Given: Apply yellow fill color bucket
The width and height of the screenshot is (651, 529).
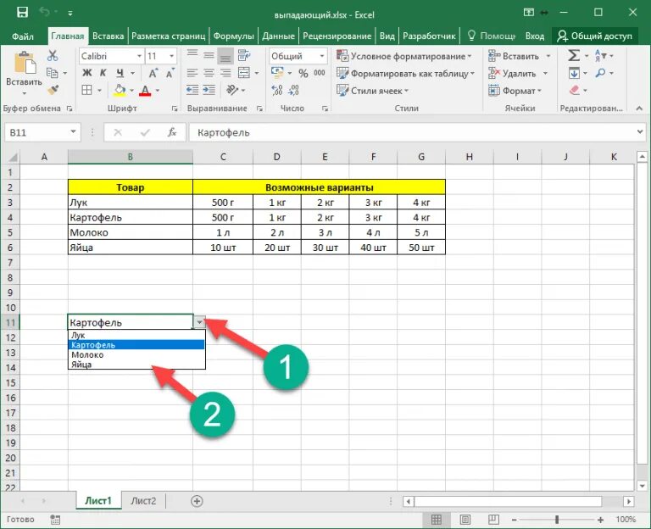Looking at the screenshot, I should pyautogui.click(x=120, y=90).
